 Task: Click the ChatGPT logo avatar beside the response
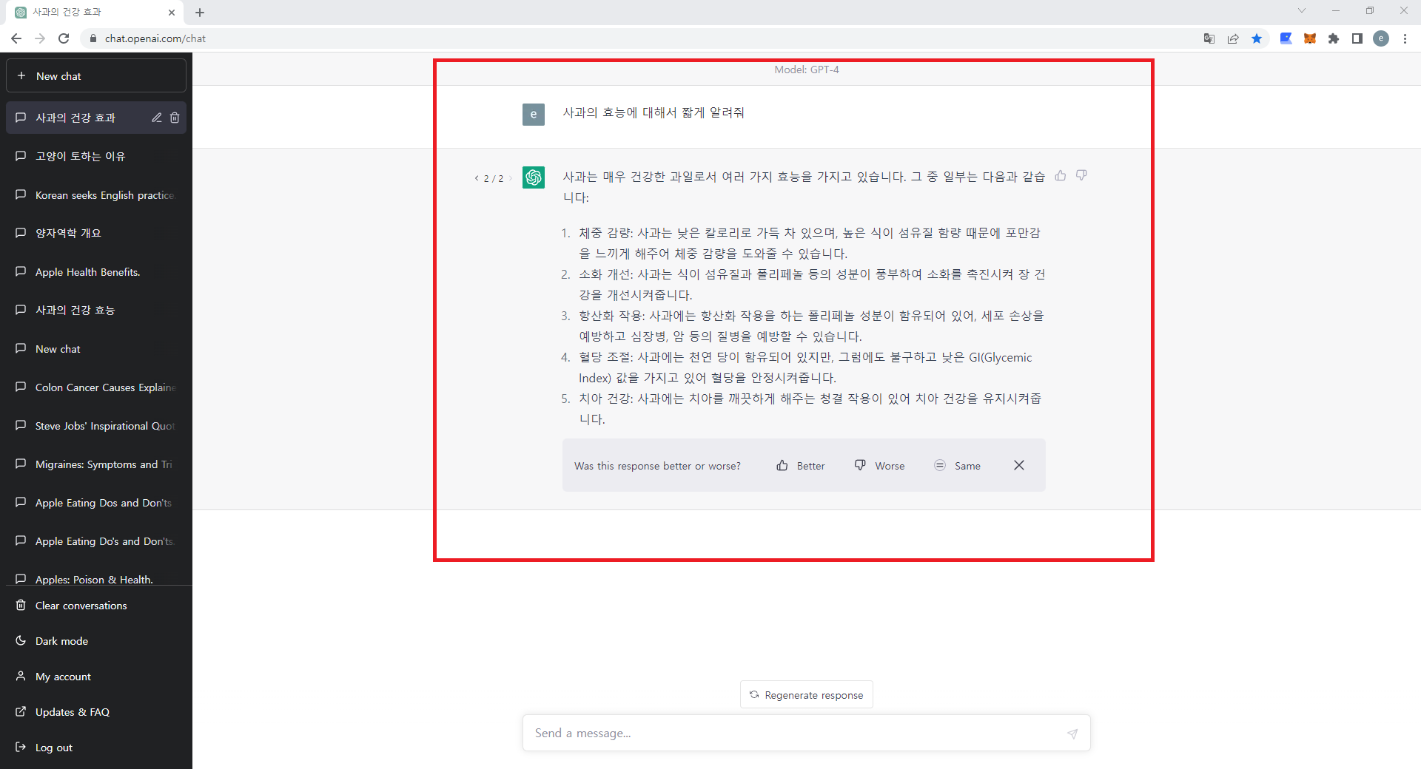point(534,177)
